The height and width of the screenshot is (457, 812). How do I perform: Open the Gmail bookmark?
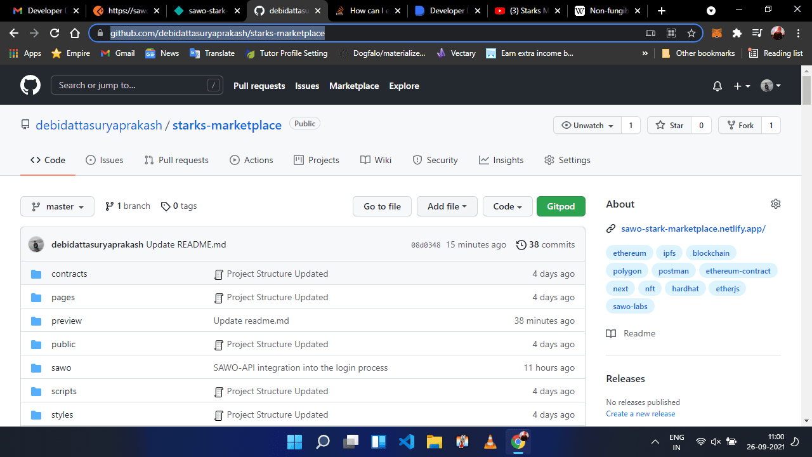118,53
